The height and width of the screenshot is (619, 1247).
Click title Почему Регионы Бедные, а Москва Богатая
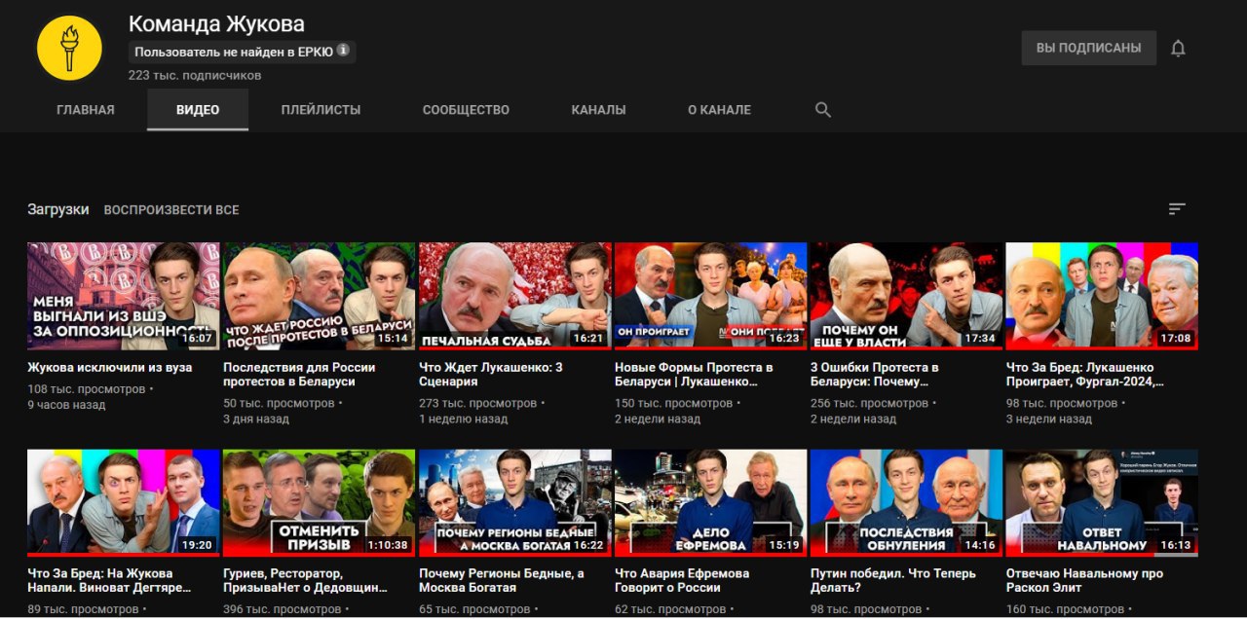click(502, 581)
